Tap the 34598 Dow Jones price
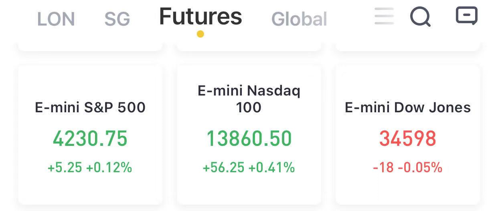Image resolution: width=498 pixels, height=211 pixels. point(408,139)
